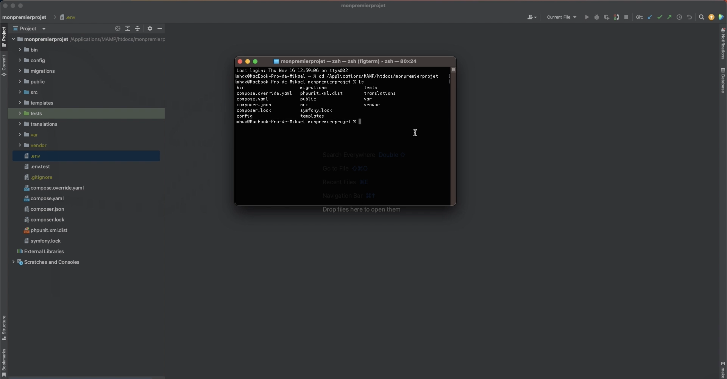
Task: Click the Debug bug icon
Action: [597, 17]
